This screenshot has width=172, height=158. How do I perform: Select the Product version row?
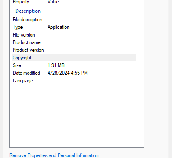pyautogui.click(x=74, y=50)
